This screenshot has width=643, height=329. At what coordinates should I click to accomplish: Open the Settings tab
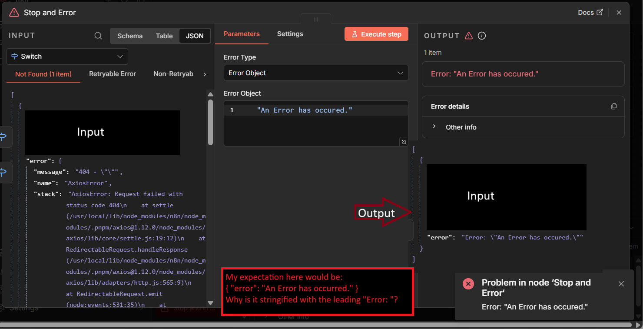(290, 34)
